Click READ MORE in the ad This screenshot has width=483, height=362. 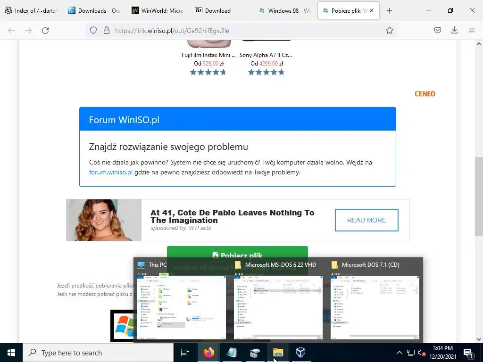tap(366, 220)
